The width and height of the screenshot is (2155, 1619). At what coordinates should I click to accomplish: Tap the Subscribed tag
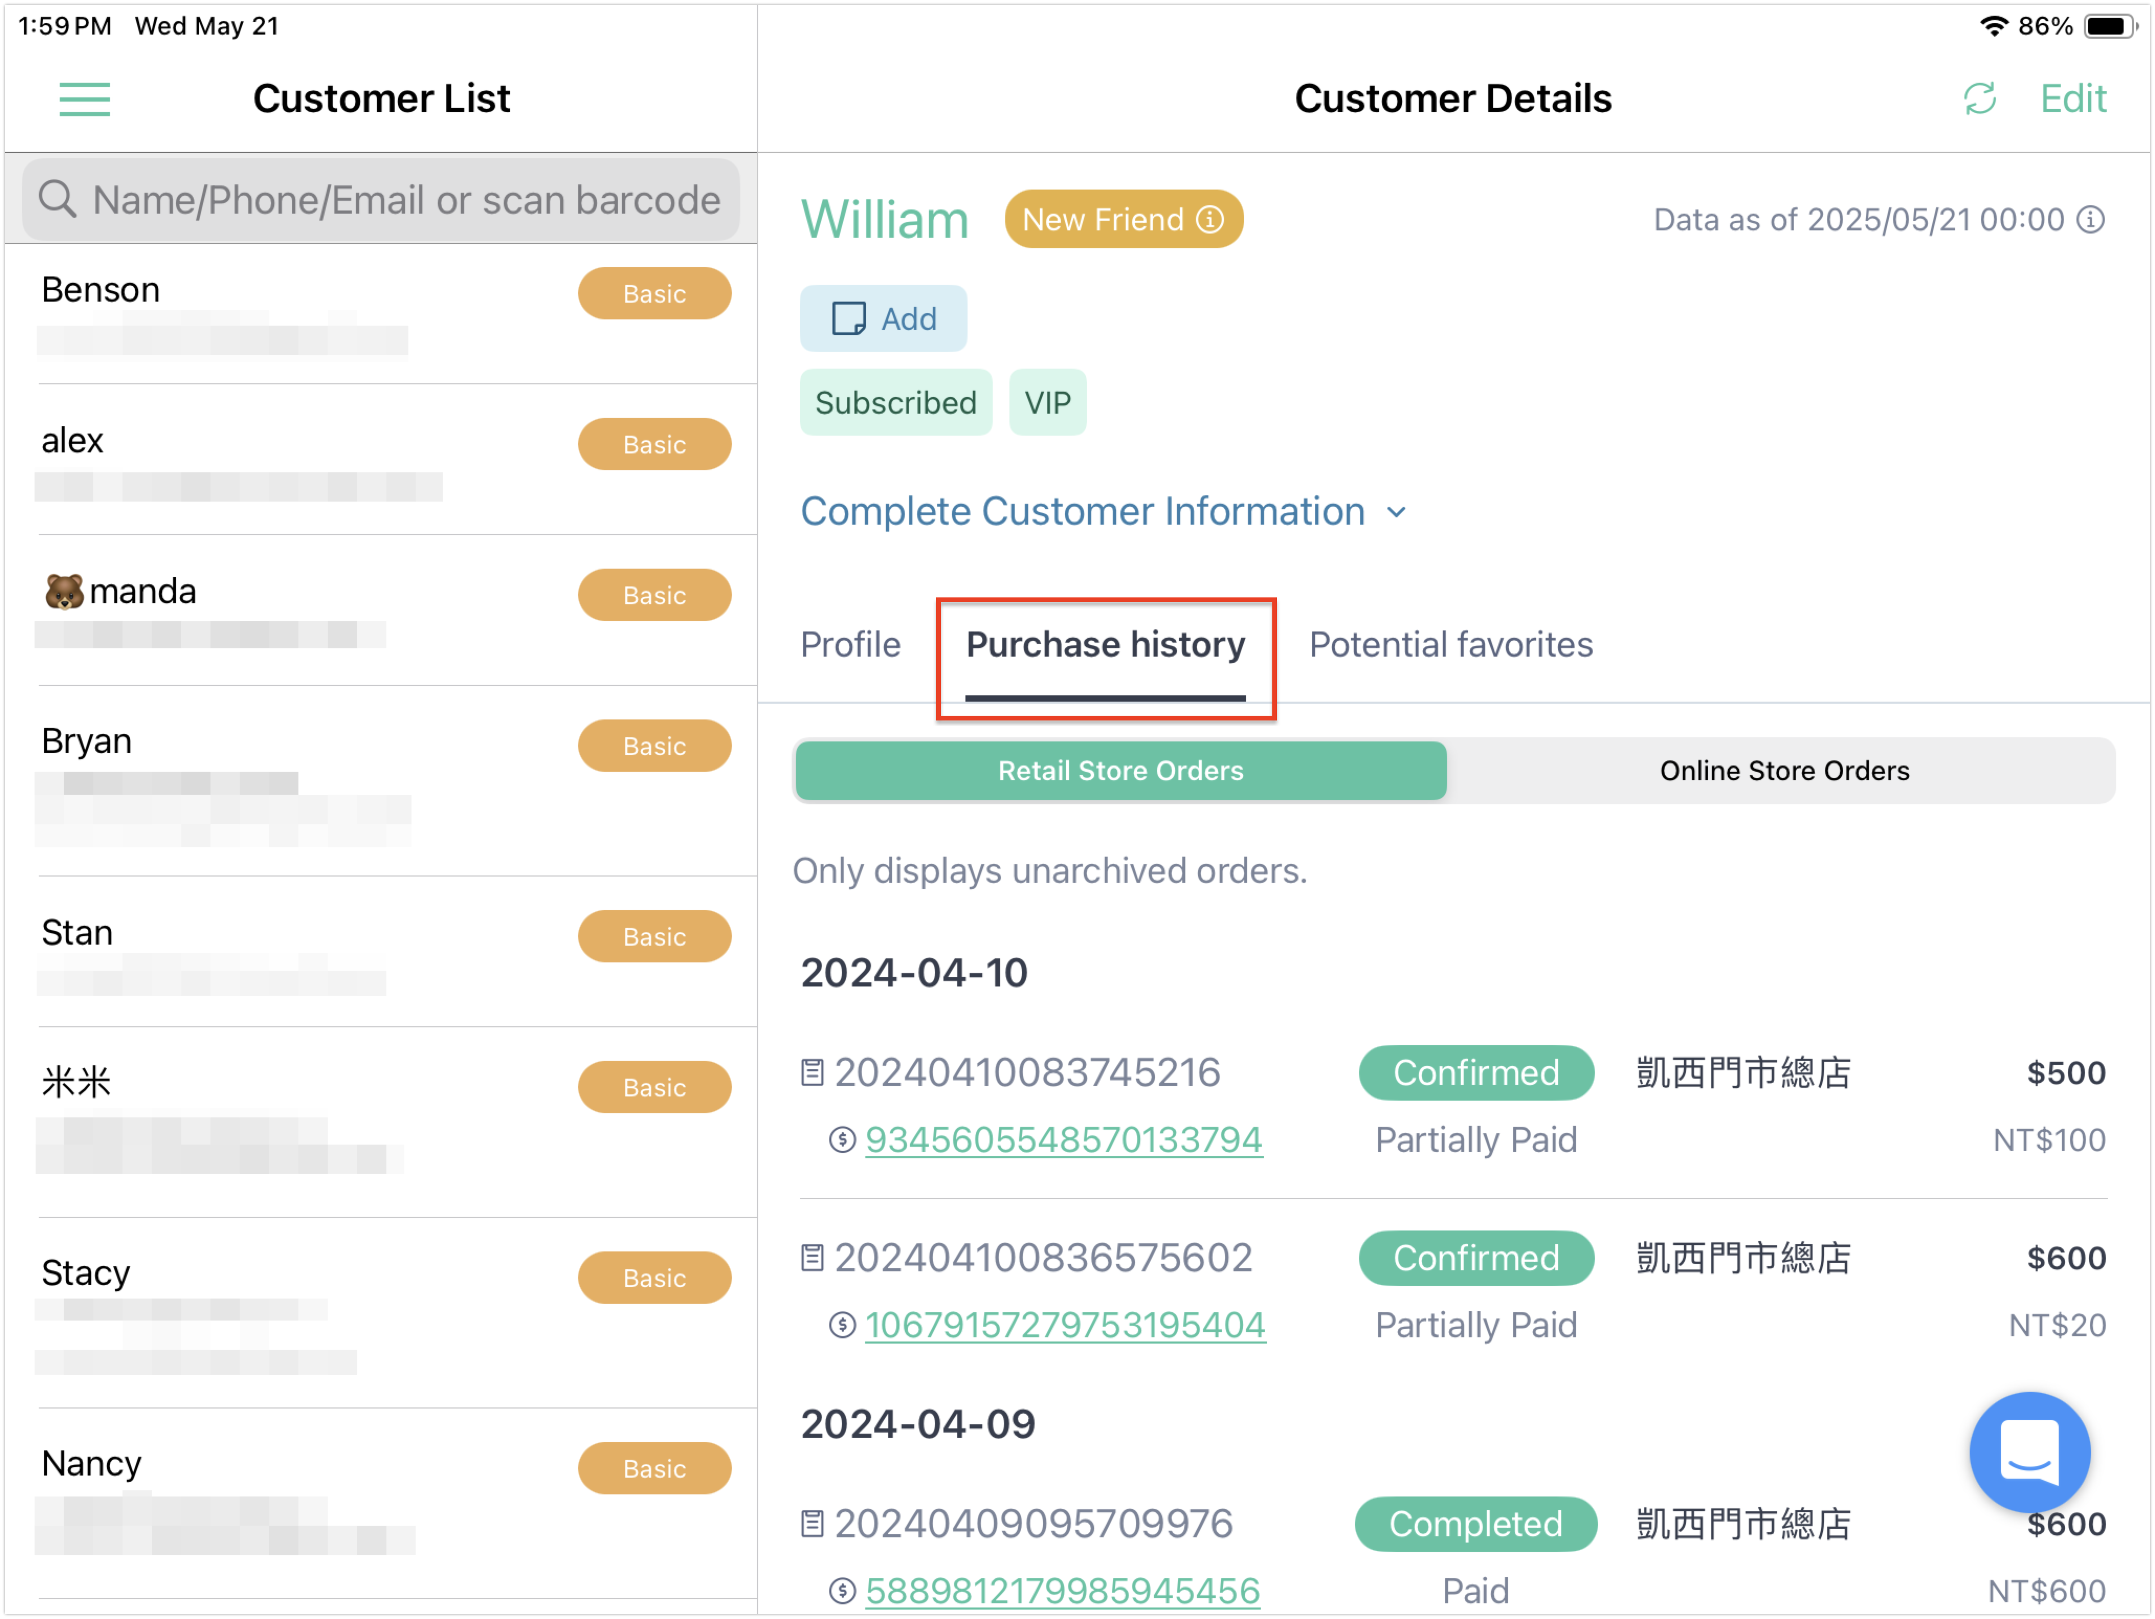(895, 402)
